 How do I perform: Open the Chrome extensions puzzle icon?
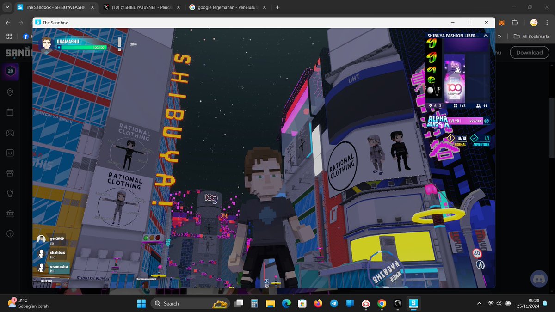click(515, 23)
